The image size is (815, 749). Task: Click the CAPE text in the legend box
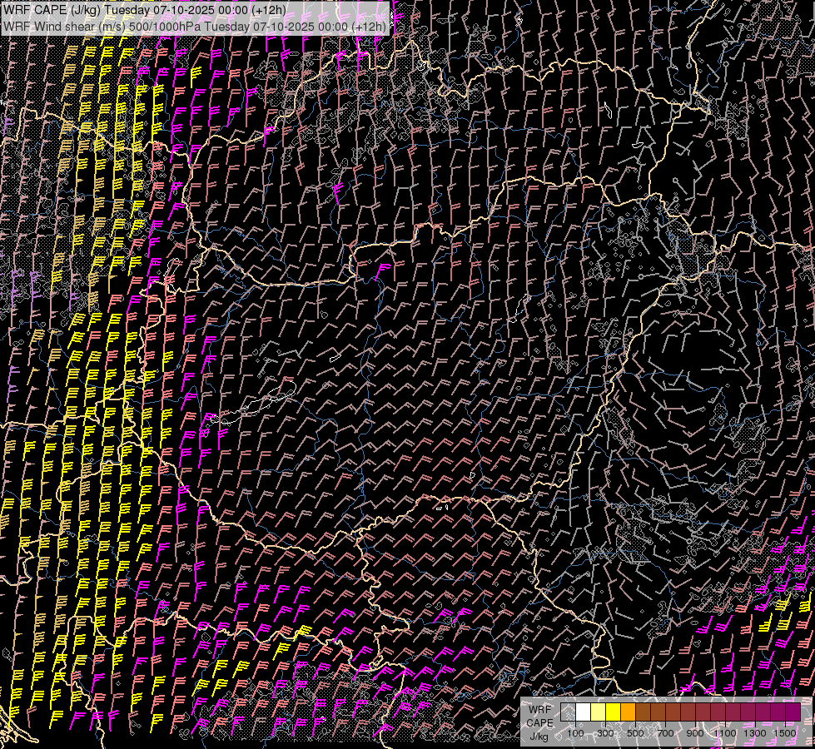tap(539, 722)
